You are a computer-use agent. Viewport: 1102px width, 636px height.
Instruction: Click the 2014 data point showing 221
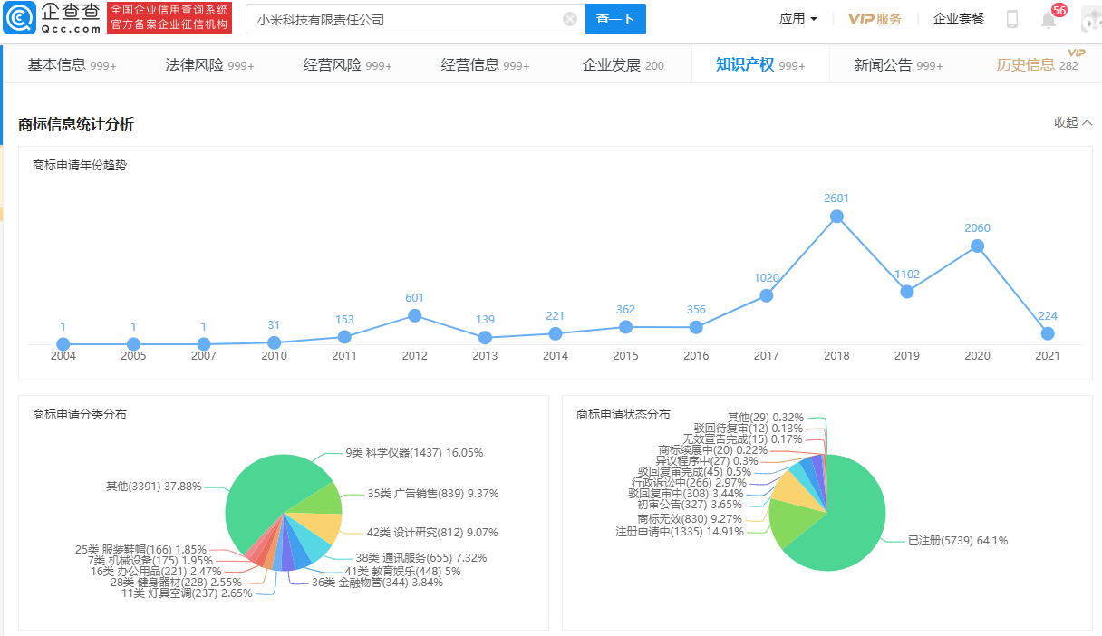tap(556, 333)
